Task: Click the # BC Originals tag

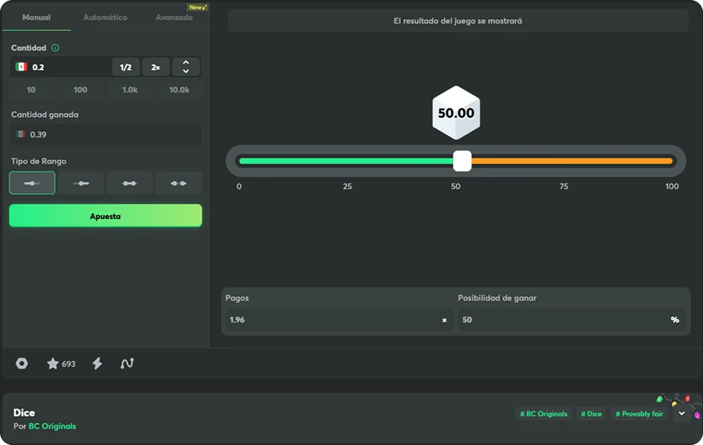Action: pos(543,414)
